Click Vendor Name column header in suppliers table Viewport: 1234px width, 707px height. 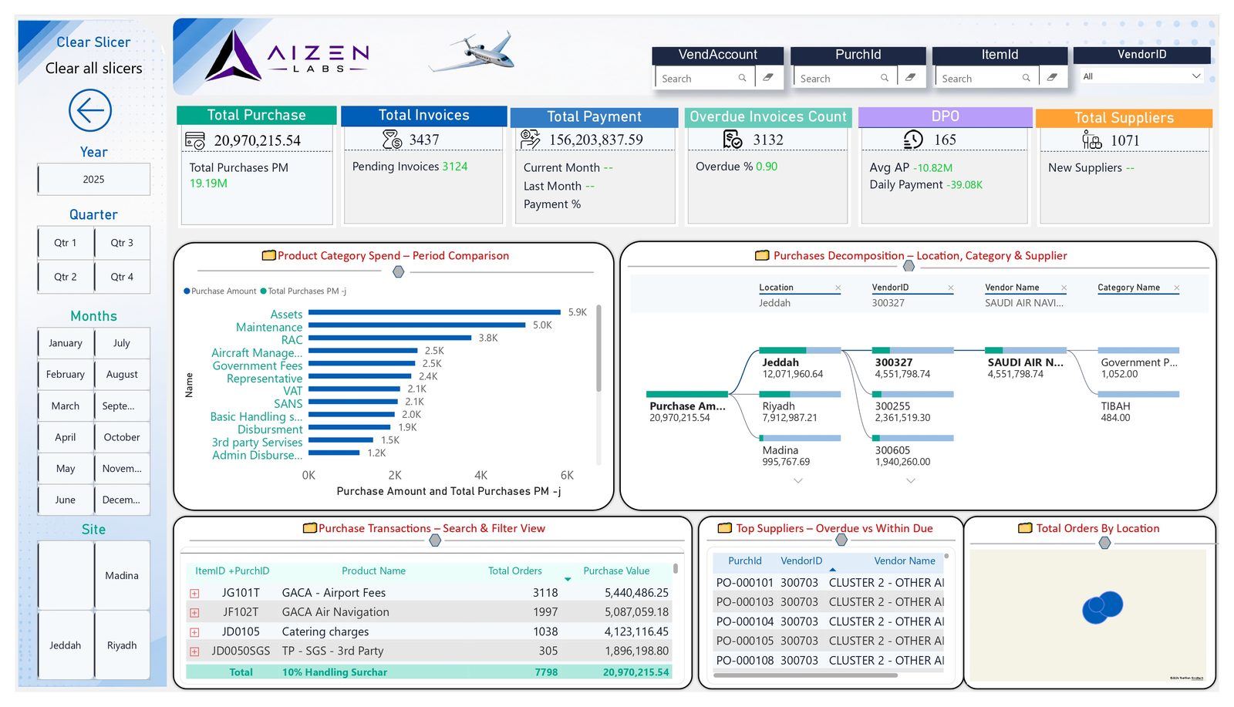coord(905,561)
